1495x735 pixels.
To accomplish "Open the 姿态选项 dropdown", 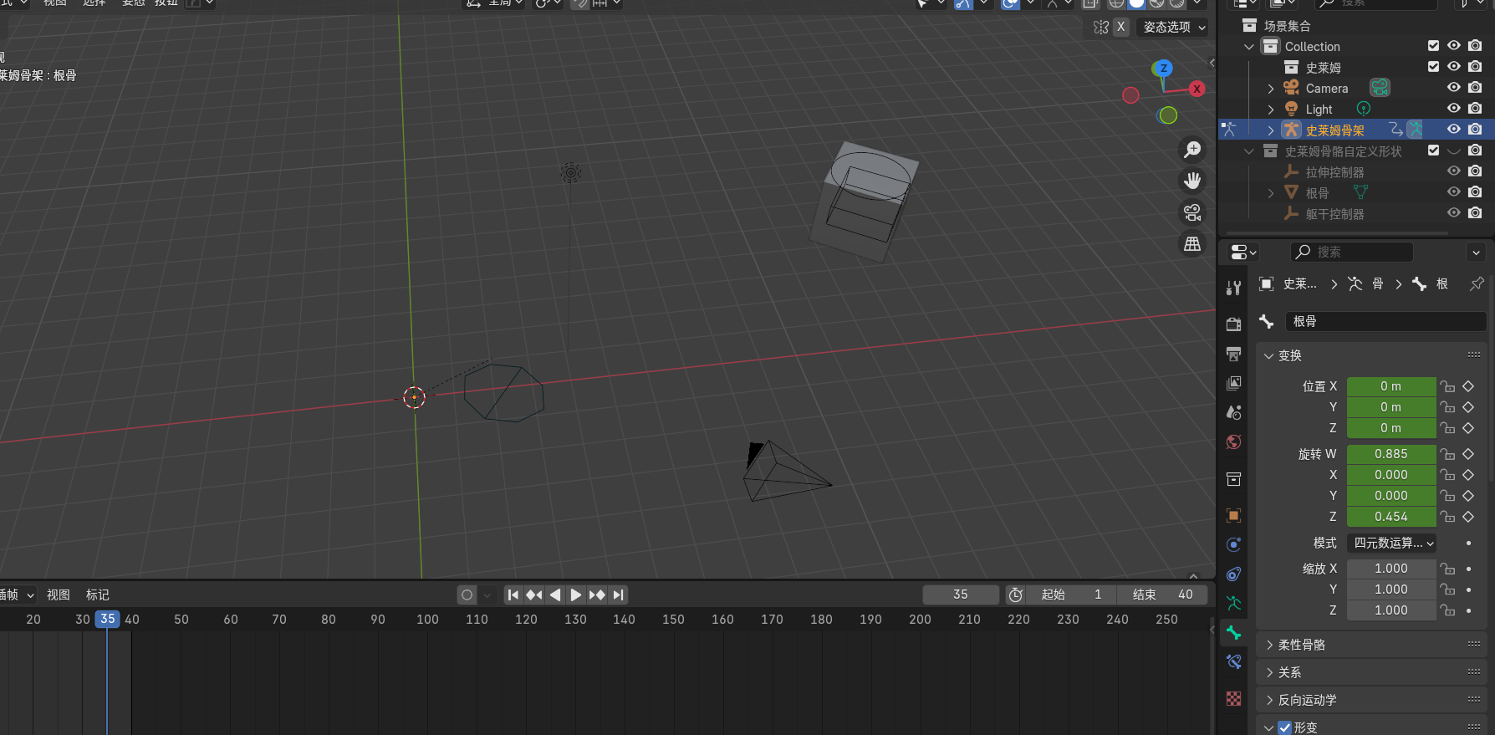I will [x=1174, y=27].
